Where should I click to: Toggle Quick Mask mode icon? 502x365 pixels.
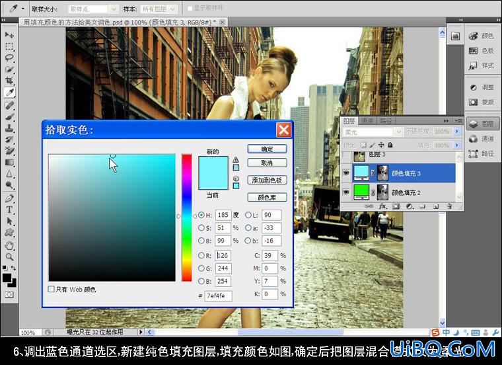tap(9, 294)
